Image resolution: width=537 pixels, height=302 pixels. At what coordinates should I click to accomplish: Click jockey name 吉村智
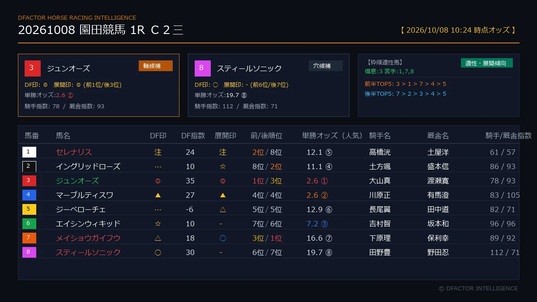pos(380,224)
